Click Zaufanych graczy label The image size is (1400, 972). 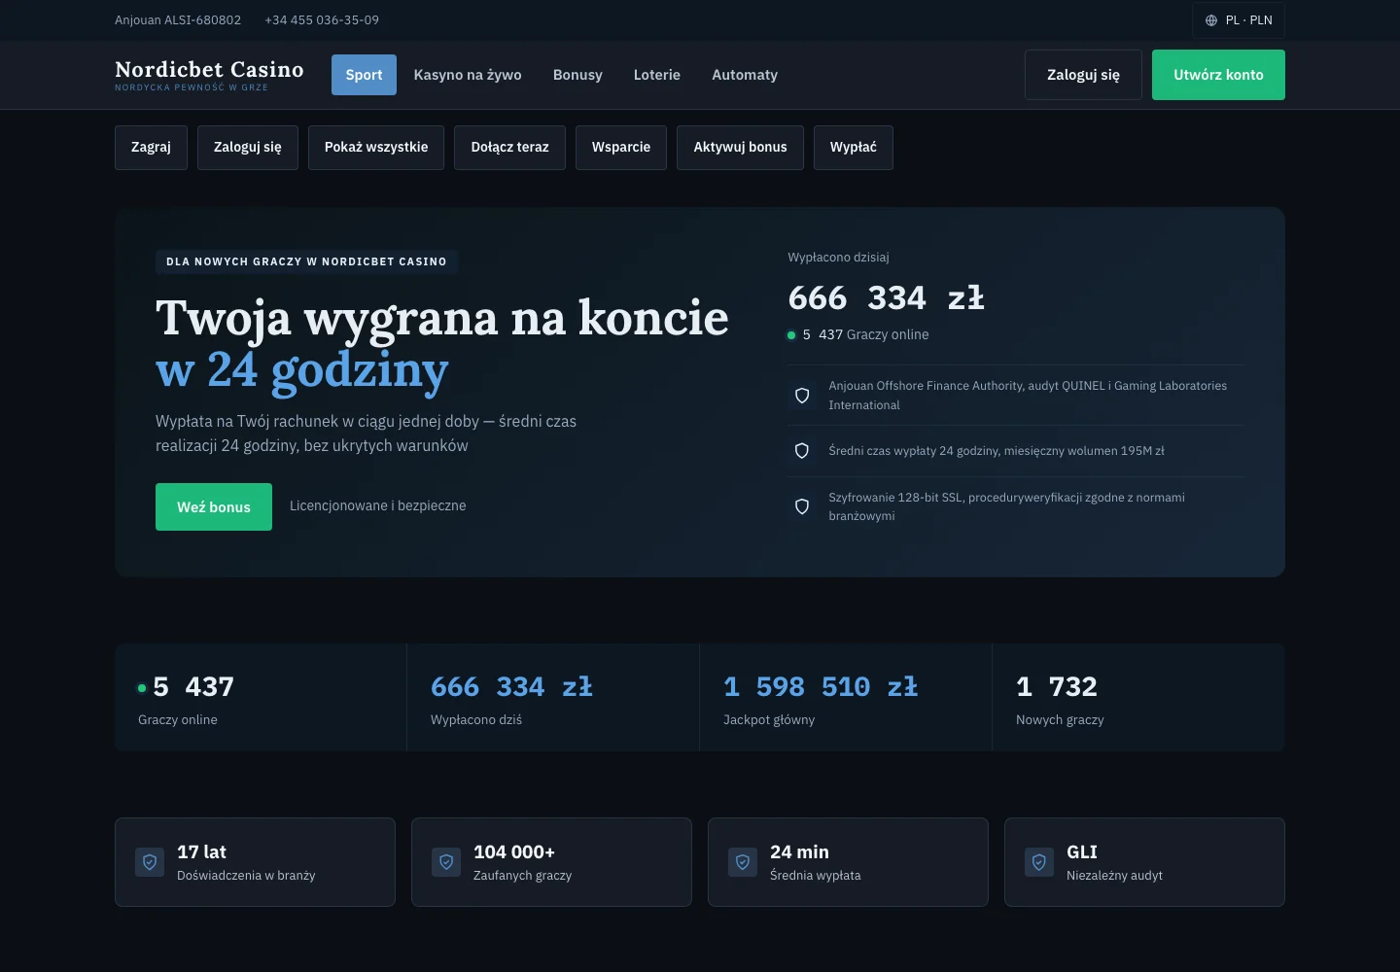pyautogui.click(x=522, y=876)
